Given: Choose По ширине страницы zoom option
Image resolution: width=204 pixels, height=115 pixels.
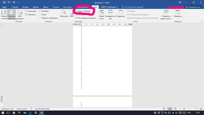Looking at the screenshot, I should (86, 18).
